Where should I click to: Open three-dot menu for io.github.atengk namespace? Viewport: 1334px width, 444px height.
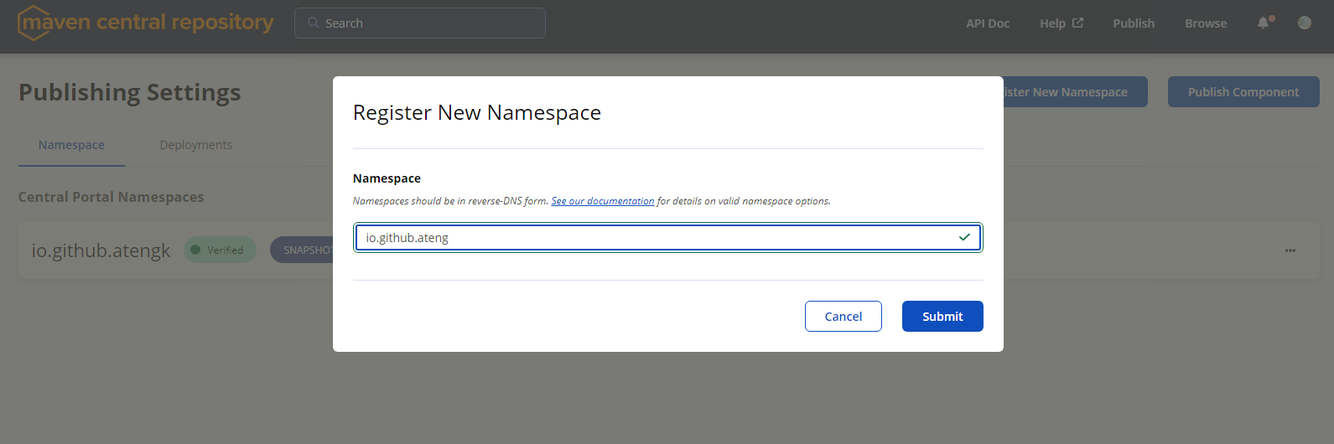tap(1290, 250)
